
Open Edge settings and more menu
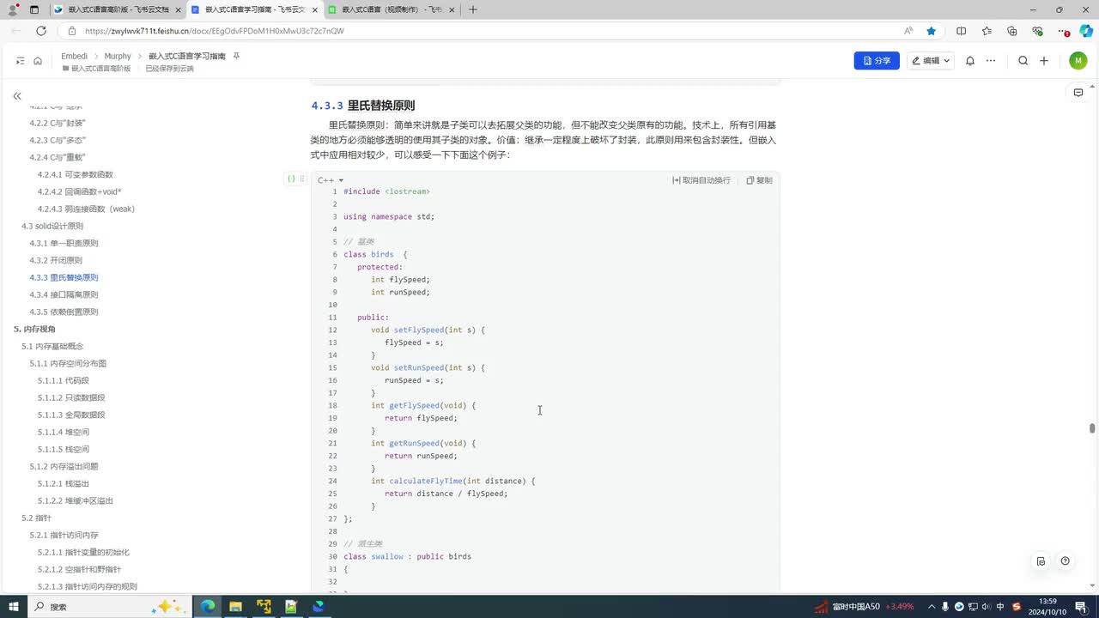coord(1063,31)
